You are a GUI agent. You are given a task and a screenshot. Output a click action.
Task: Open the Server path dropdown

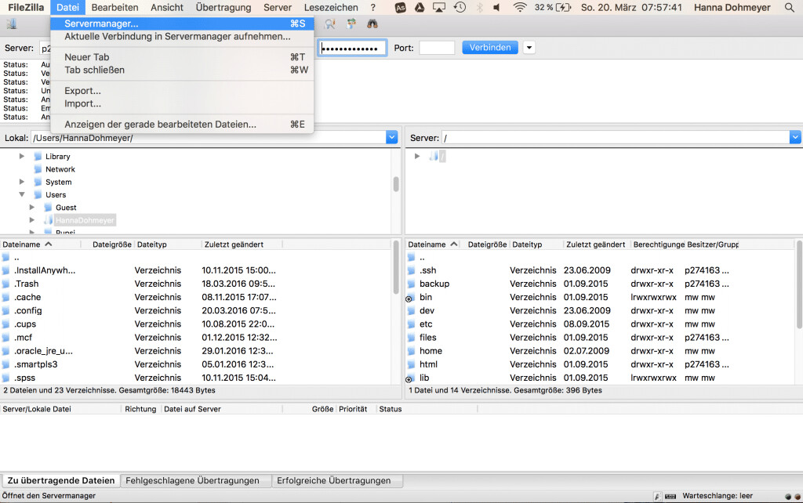click(795, 137)
